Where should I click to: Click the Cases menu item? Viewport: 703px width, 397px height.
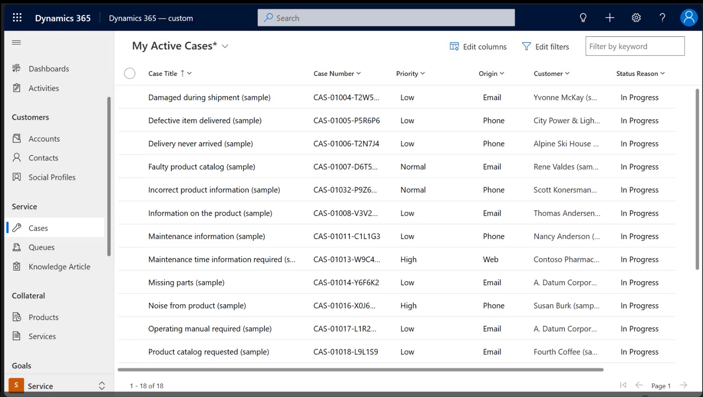38,228
